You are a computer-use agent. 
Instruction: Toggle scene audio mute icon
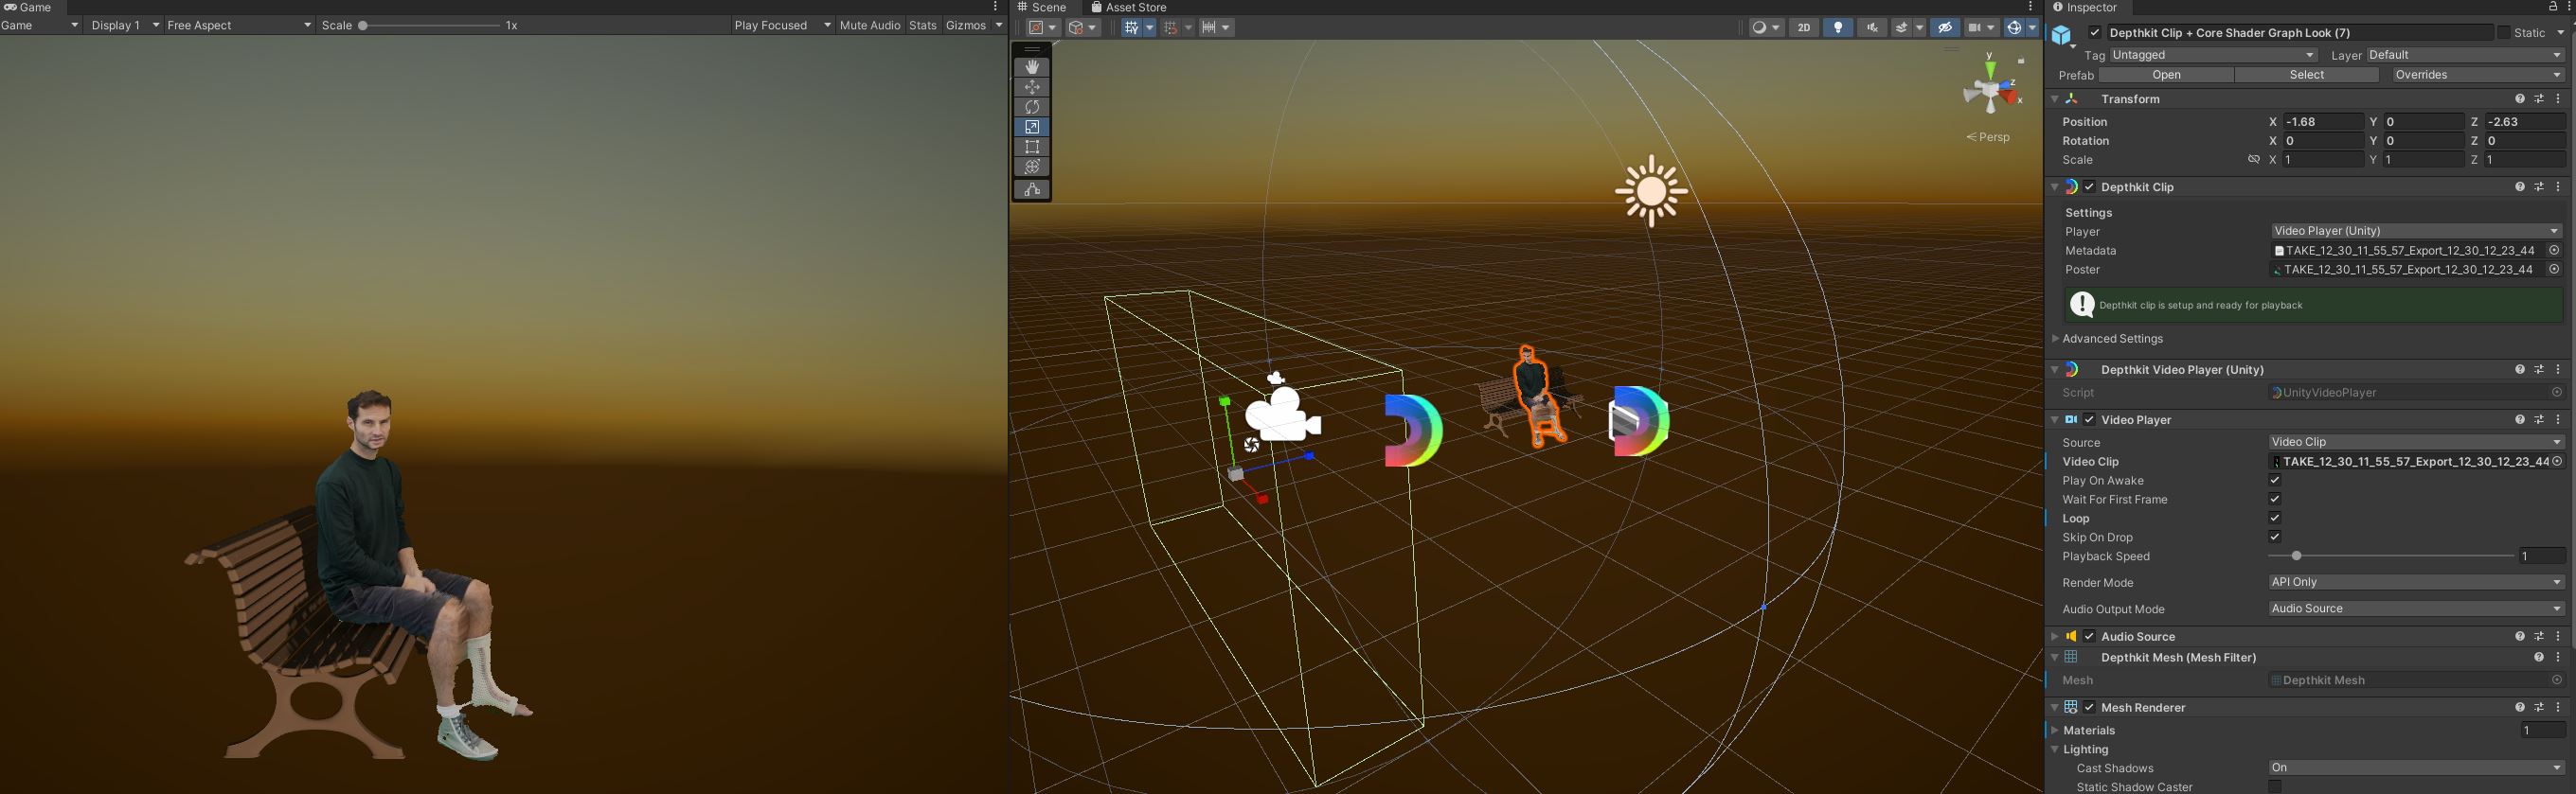coord(1871,28)
